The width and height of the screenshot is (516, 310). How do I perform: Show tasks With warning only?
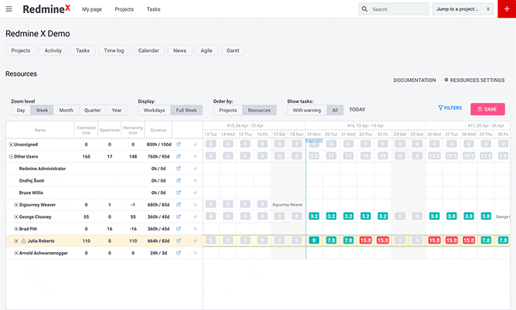click(307, 110)
